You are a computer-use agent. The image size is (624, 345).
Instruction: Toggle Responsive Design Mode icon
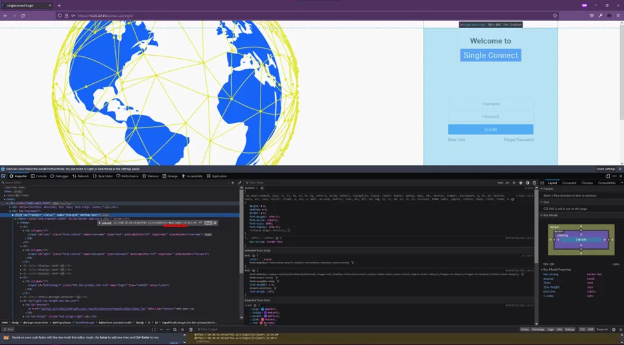tap(608, 176)
